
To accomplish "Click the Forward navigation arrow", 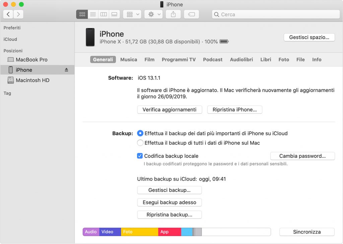I will [18, 14].
